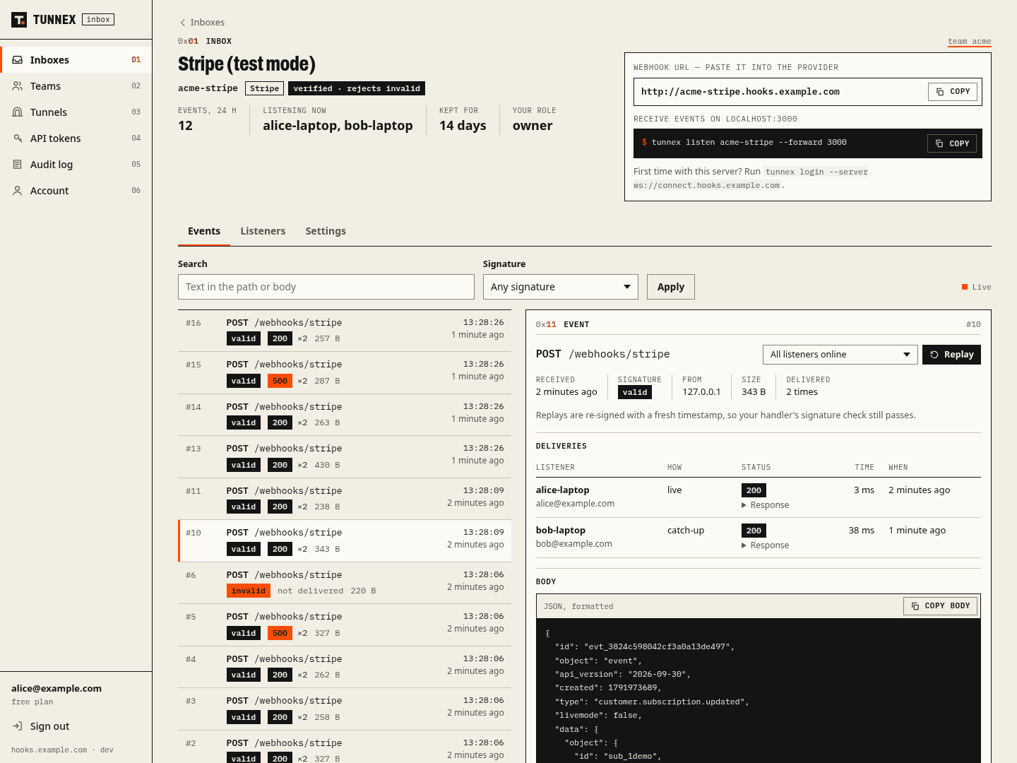Switch to the Listeners tab
This screenshot has width=1017, height=763.
click(263, 231)
